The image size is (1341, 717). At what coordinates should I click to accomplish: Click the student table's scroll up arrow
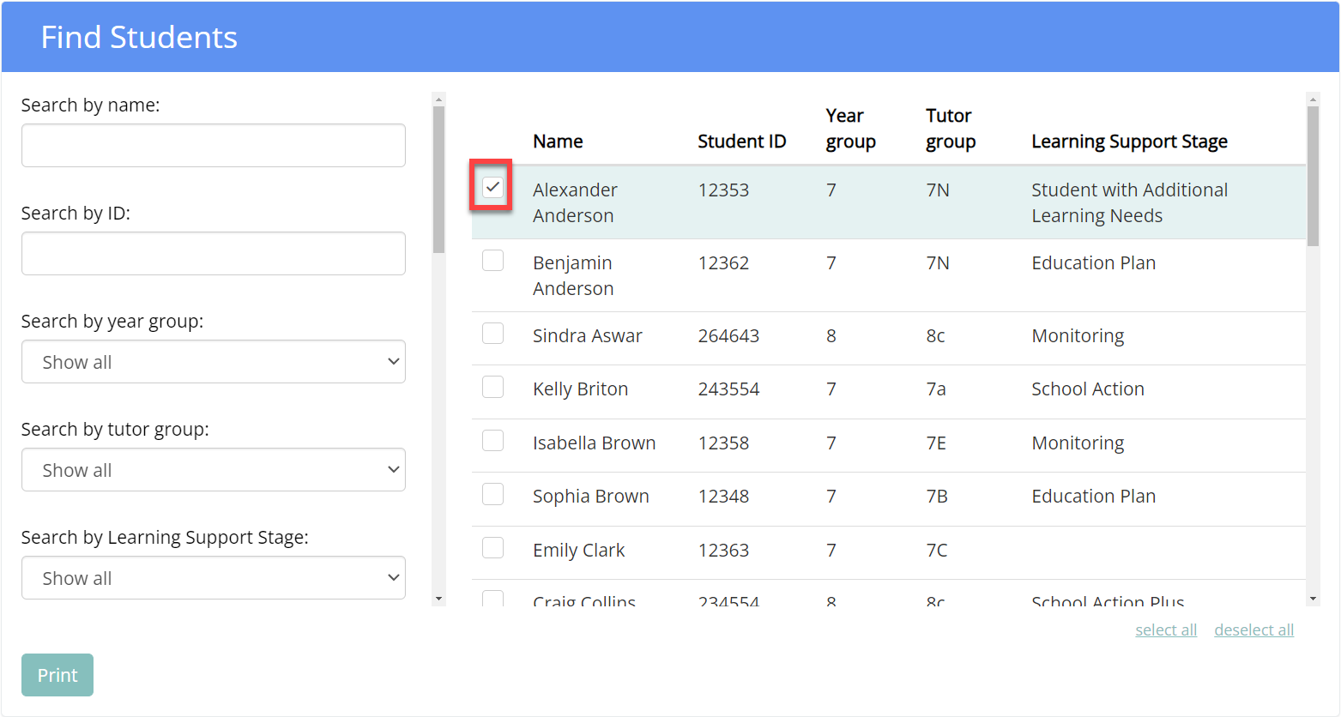click(1313, 99)
